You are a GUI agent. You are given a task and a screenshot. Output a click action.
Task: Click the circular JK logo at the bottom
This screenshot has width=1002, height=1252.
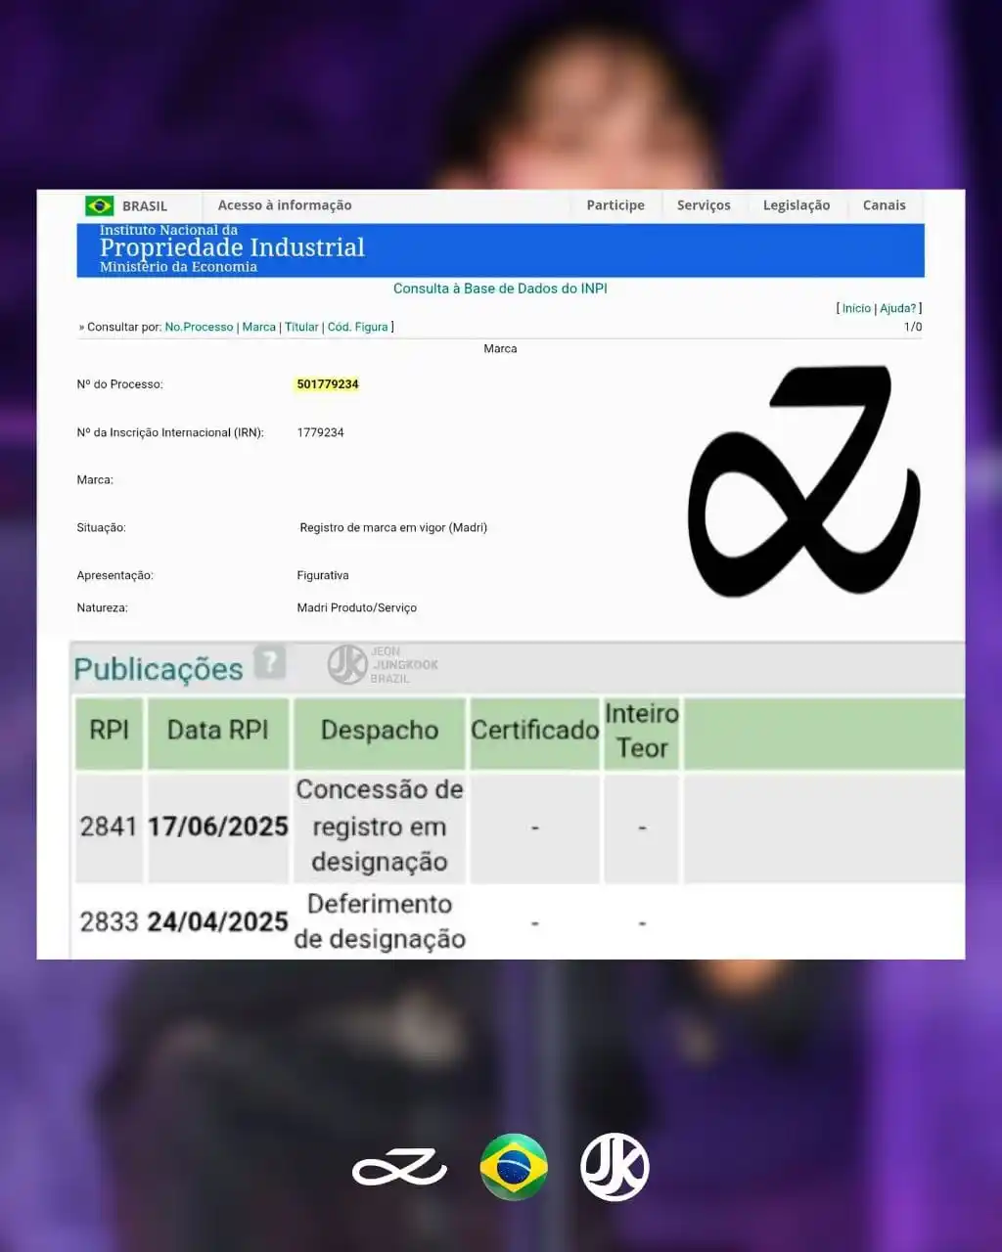click(x=615, y=1167)
